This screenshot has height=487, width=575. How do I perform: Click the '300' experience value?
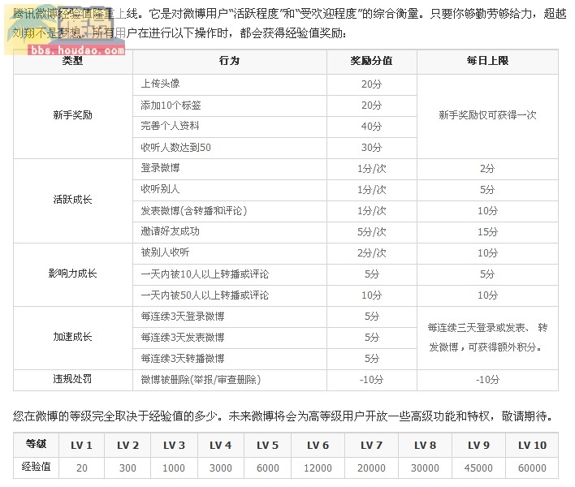click(x=128, y=468)
